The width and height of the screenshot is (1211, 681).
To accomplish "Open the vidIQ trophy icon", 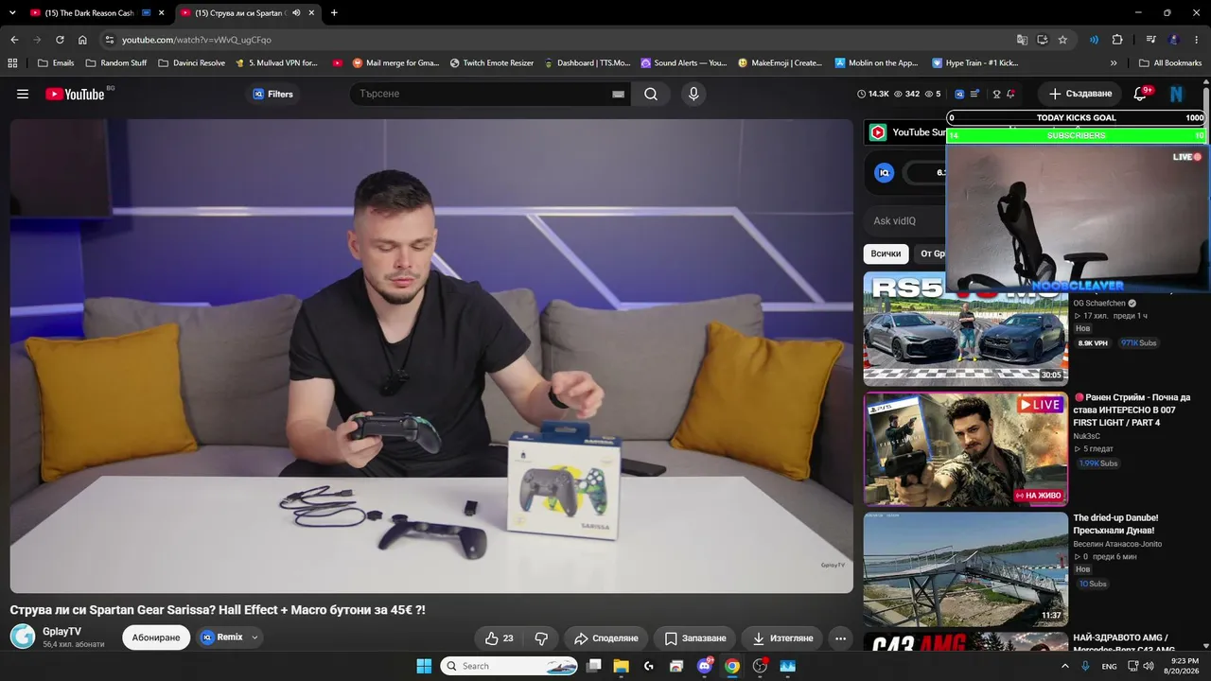I will 996,94.
